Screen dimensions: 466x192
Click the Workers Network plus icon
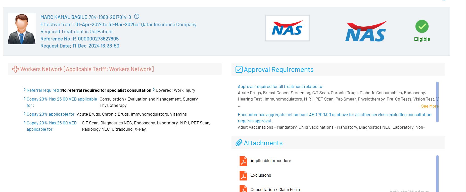16,69
